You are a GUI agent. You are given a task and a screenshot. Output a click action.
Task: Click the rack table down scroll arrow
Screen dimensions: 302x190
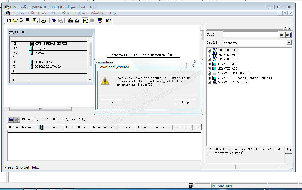[90, 80]
